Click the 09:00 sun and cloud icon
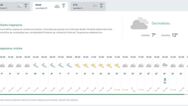 pyautogui.click(x=78, y=65)
